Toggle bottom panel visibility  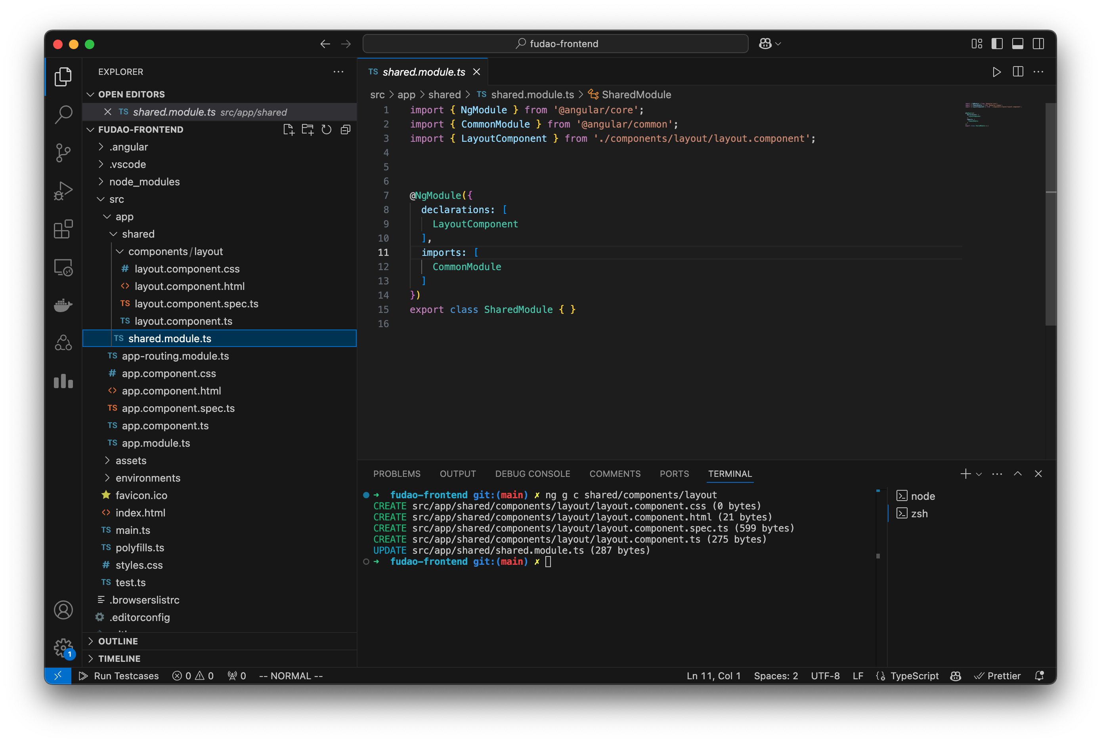point(1018,44)
